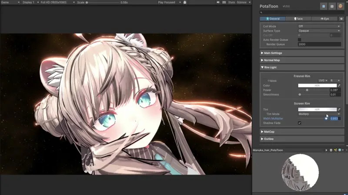This screenshot has width=348, height=195.
Task: Click the Tint Mode label
Action: pos(273,114)
